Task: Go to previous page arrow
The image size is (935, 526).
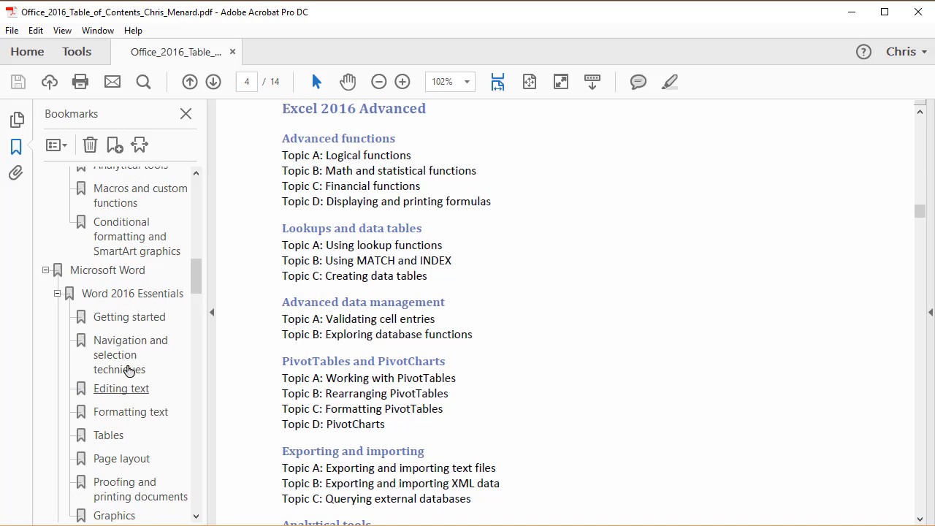Action: pyautogui.click(x=190, y=82)
